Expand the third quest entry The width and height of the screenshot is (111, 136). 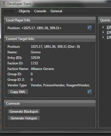(x=103, y=37)
